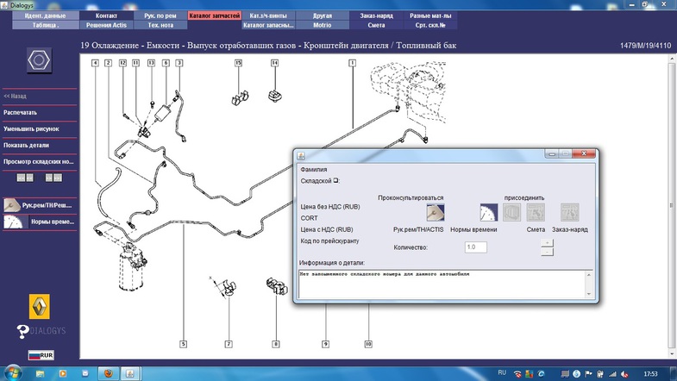Click the hexagon nut icon in sidebar
The image size is (677, 381).
[37, 61]
